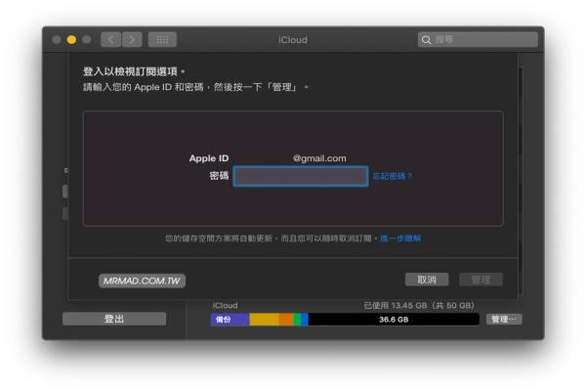586x391 pixels.
Task: Click the 登入以檢視訂閱選項 heading
Action: [x=134, y=71]
